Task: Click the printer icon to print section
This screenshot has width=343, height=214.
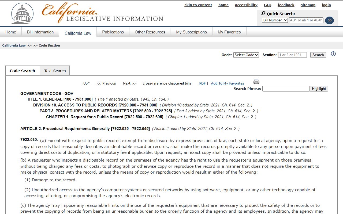Action: (256, 82)
